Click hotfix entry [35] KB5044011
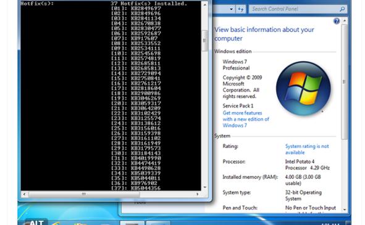365x225 pixels. pos(136,178)
